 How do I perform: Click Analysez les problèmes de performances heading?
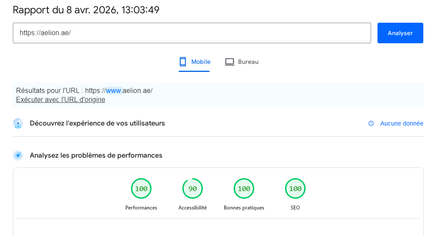click(96, 155)
